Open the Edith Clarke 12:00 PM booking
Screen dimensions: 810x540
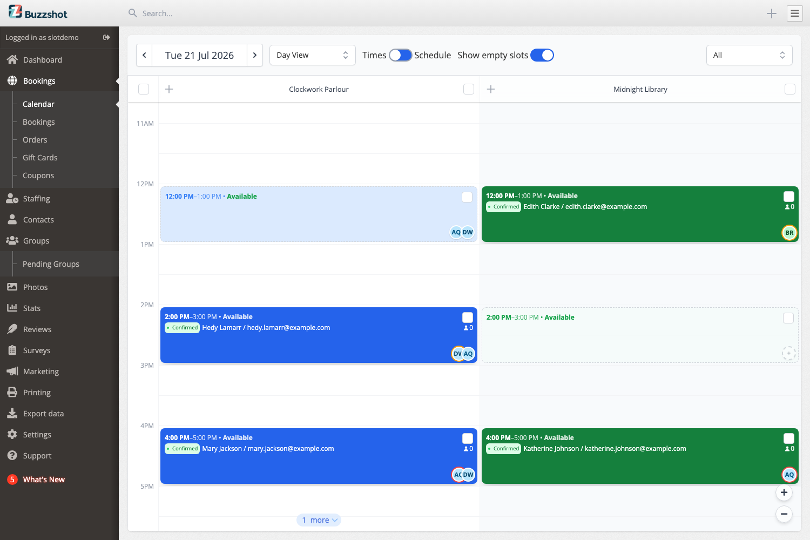point(640,214)
